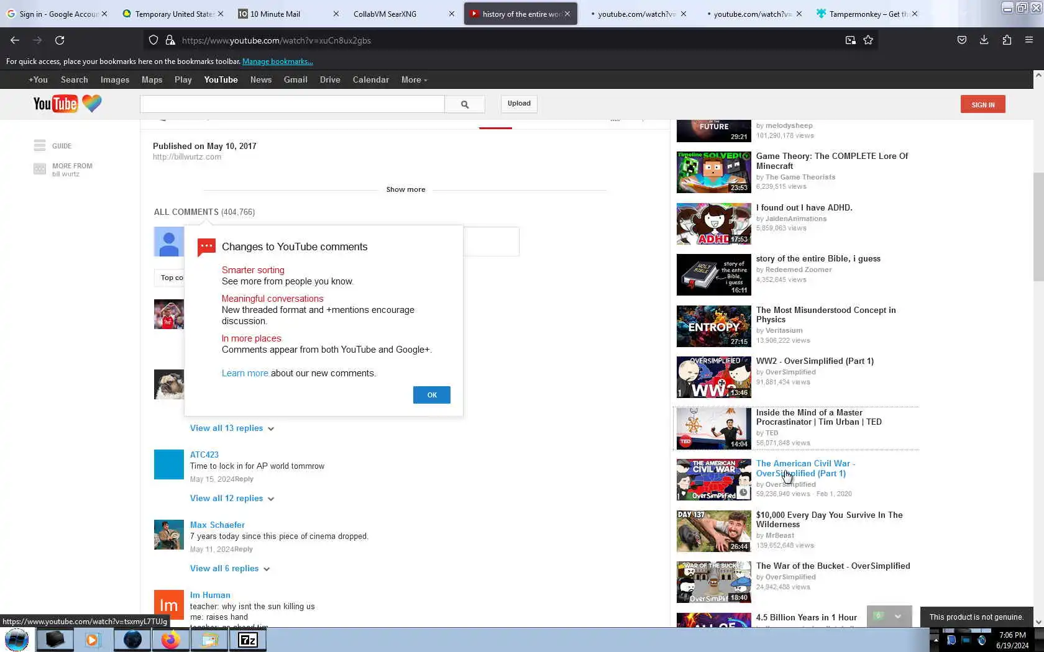Open the taskbar clock showing 7:06 PM
1044x652 pixels.
[x=1012, y=640]
